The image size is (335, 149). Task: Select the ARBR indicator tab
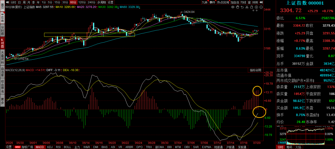click(x=129, y=147)
